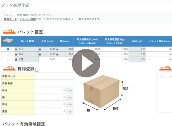Select the 任意 pallet checkbox

coord(8,59)
